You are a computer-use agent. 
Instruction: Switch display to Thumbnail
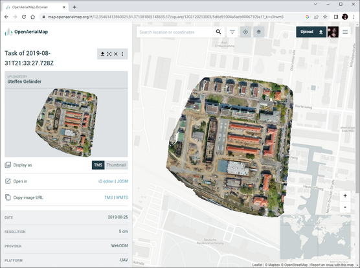[x=116, y=165]
